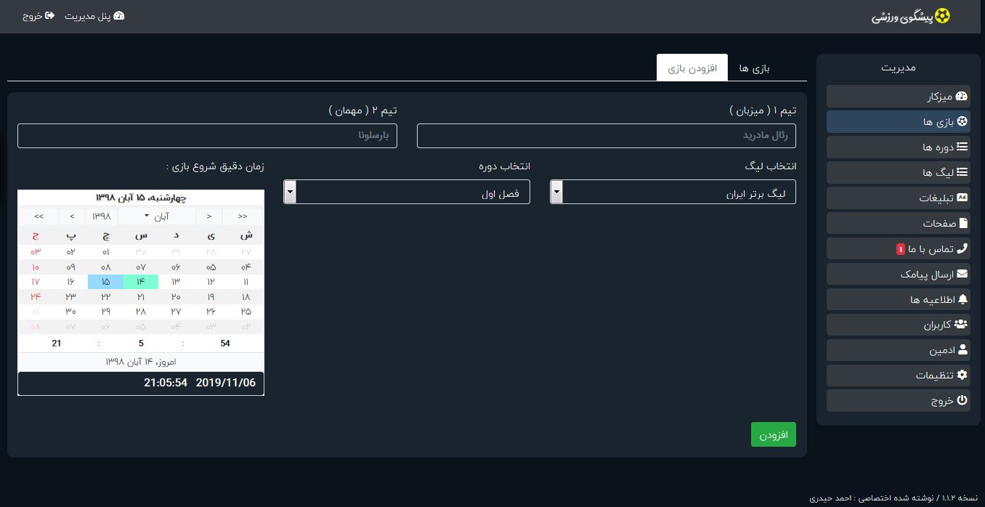Click the envelope icon for ارسال پیامک
Screen dimensions: 985x507
[962, 274]
